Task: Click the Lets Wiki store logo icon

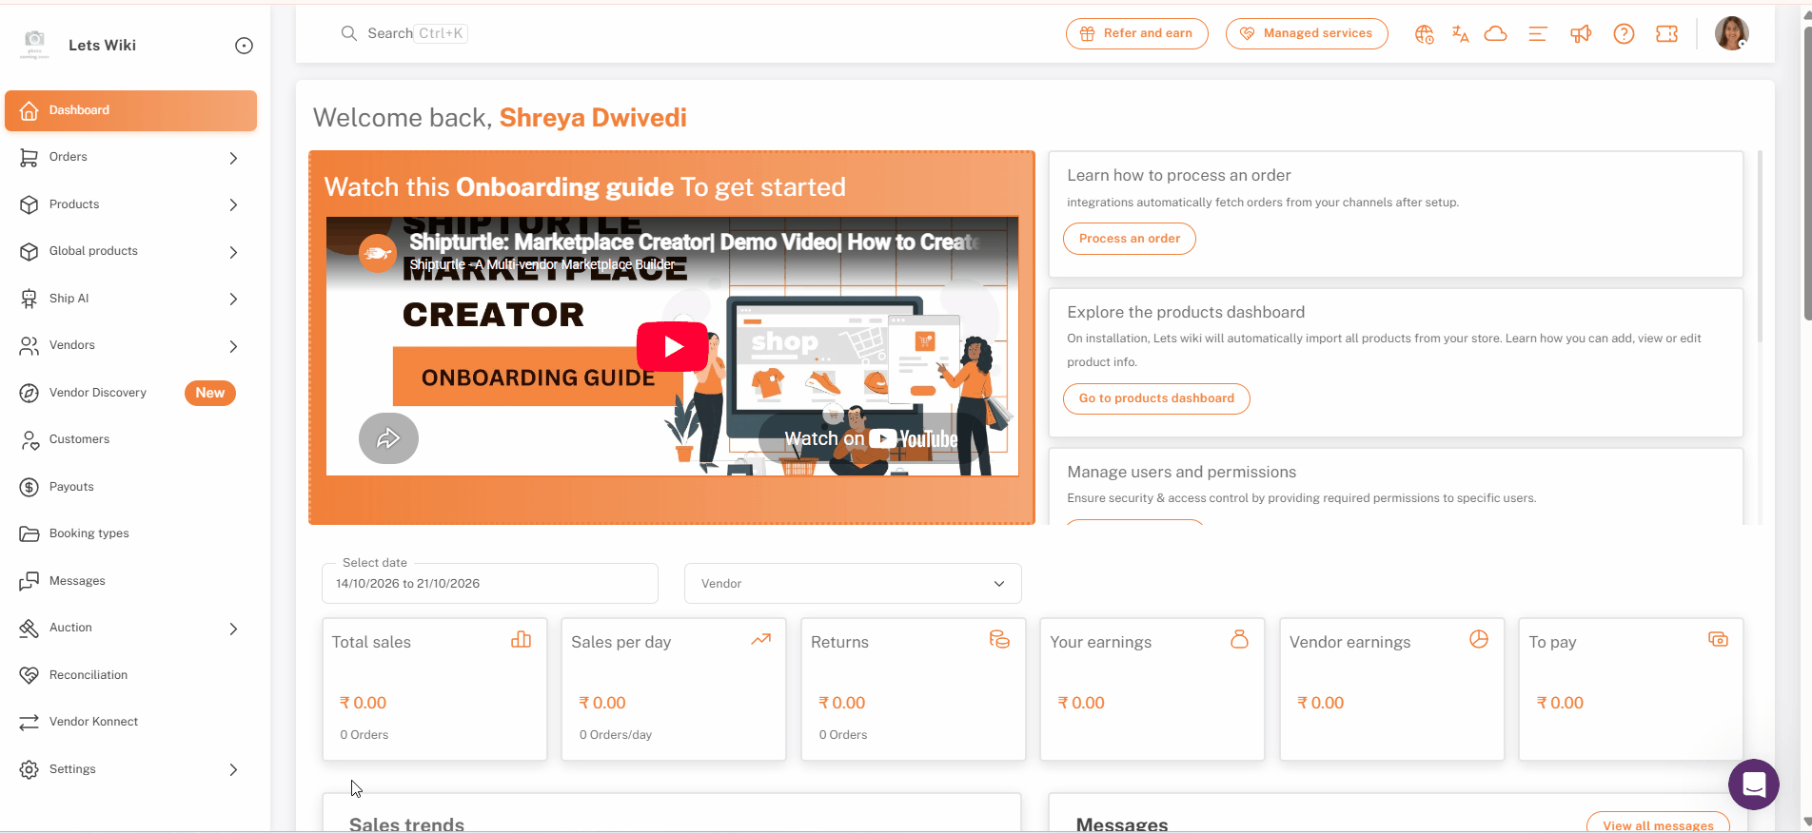Action: (x=34, y=45)
